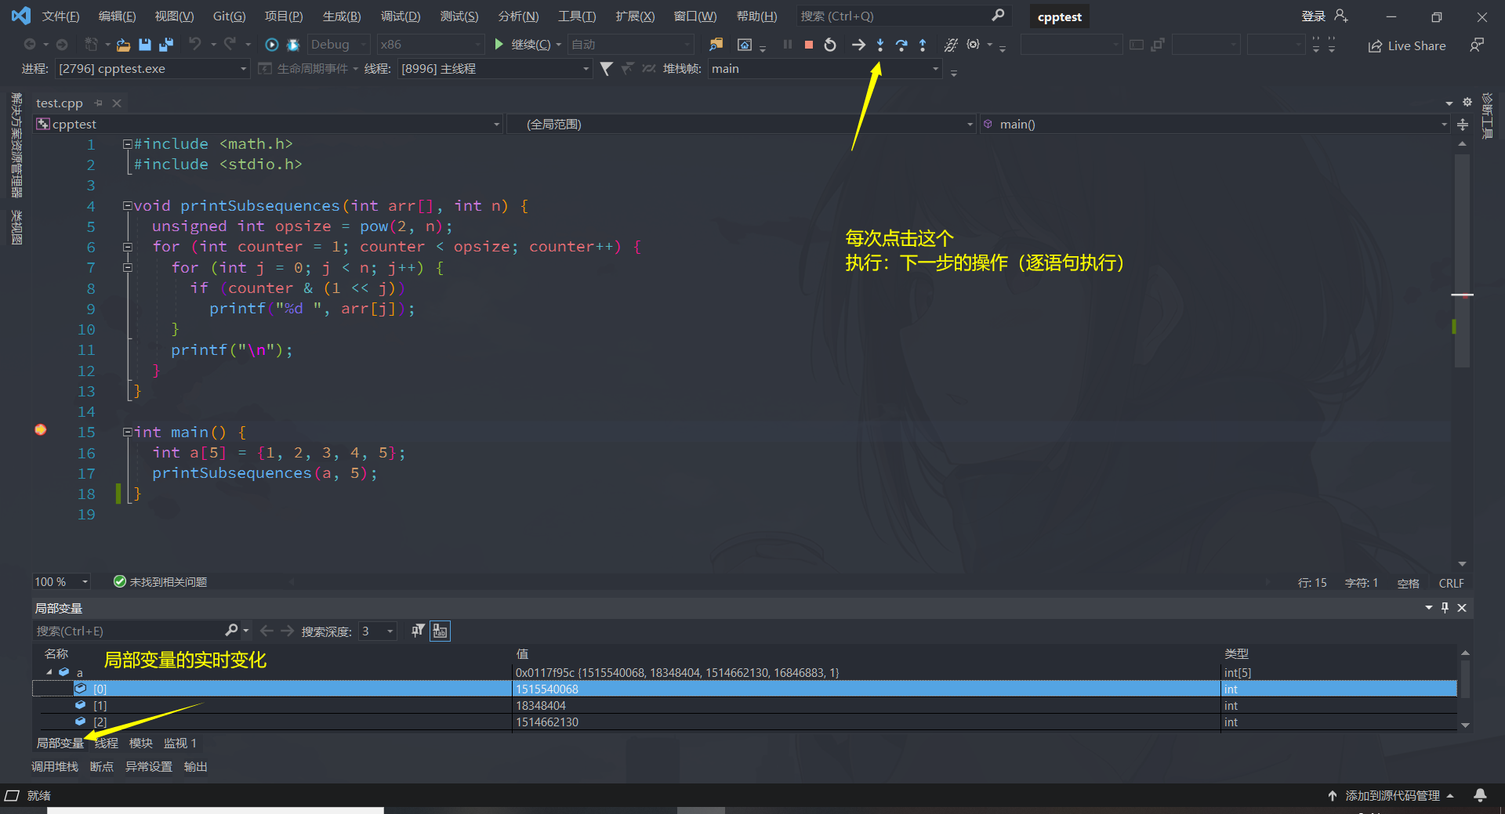Open the Debug configuration dropdown

tap(339, 45)
